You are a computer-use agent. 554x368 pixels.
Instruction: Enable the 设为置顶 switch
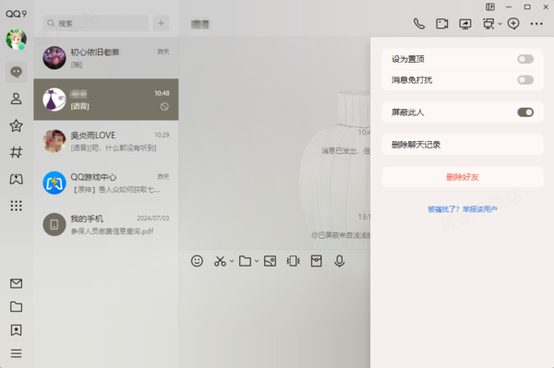(525, 59)
